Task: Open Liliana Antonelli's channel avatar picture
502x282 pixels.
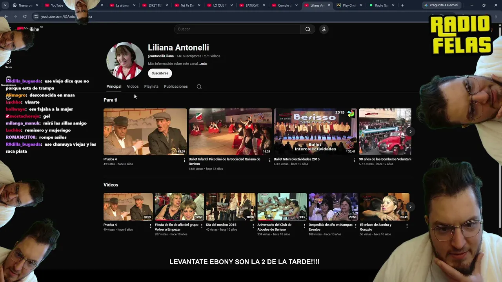Action: coord(125,61)
